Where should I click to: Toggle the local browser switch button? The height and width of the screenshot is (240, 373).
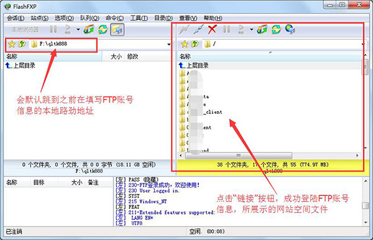click(x=117, y=29)
